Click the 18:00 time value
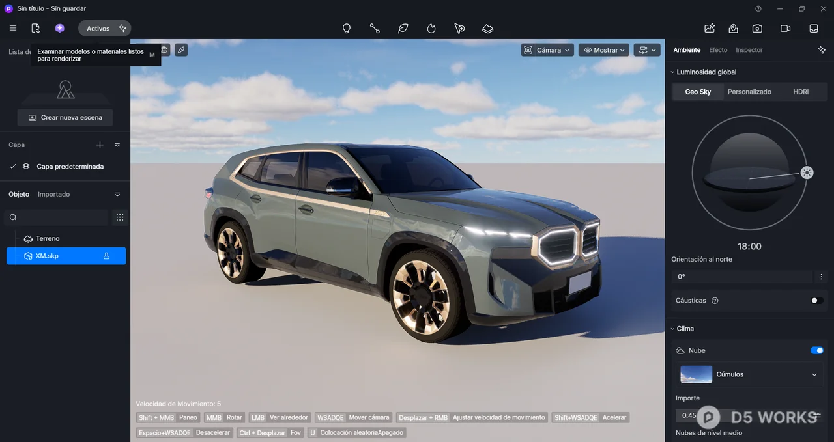Image resolution: width=834 pixels, height=442 pixels. click(749, 247)
